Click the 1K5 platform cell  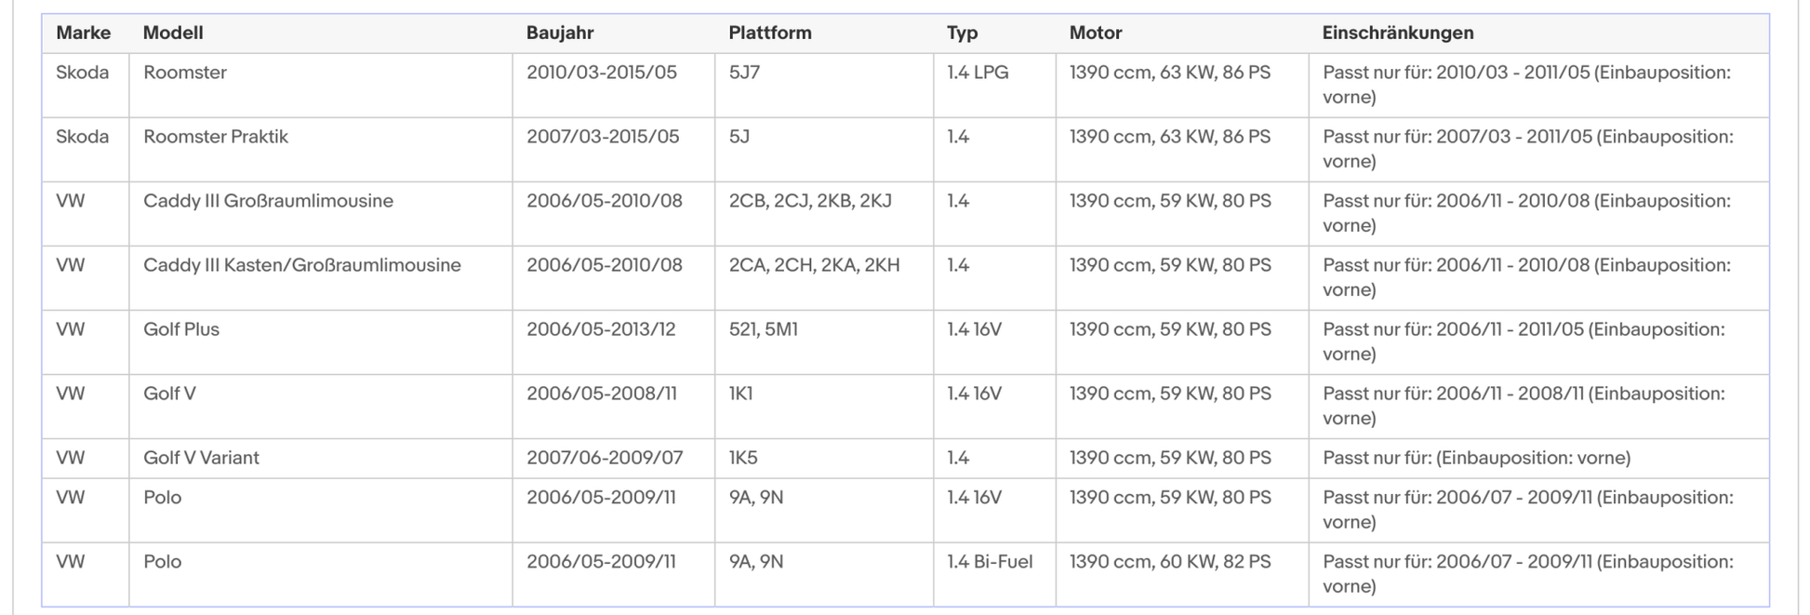point(743,458)
